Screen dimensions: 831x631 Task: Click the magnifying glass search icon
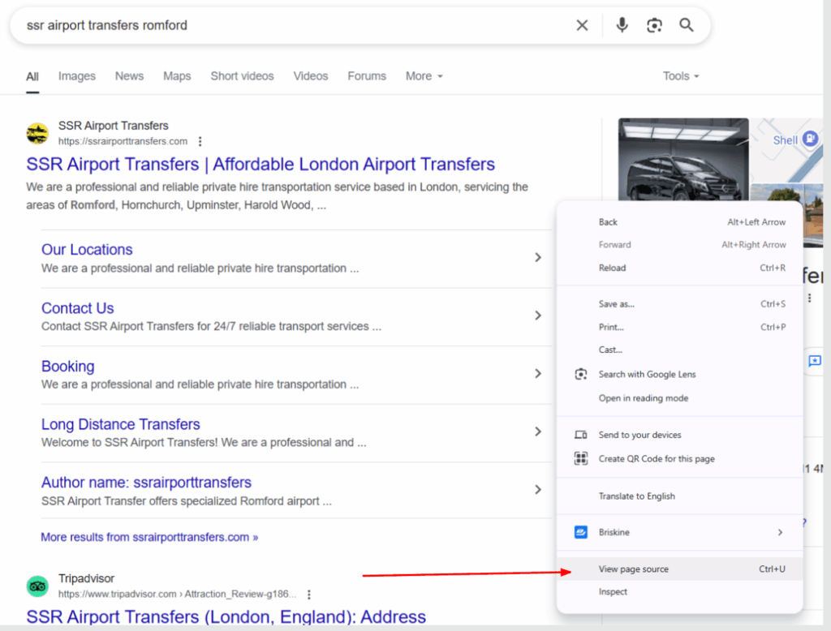click(x=687, y=25)
